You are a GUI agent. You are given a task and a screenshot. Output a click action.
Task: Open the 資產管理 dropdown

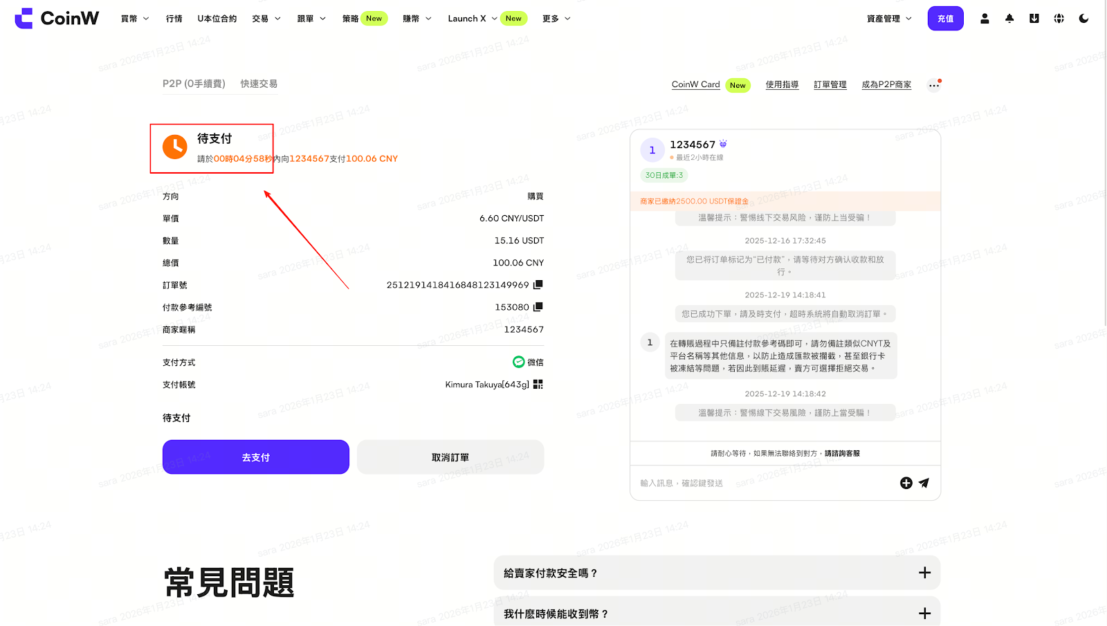[889, 19]
